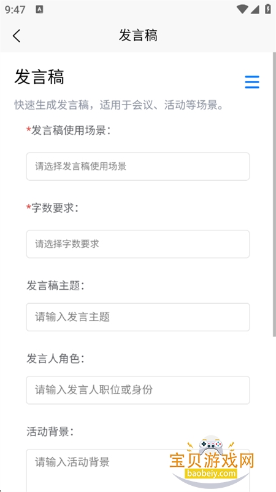Tap the keyboard indicator icon in status bar
The height and width of the screenshot is (492, 276).
[x=39, y=9]
